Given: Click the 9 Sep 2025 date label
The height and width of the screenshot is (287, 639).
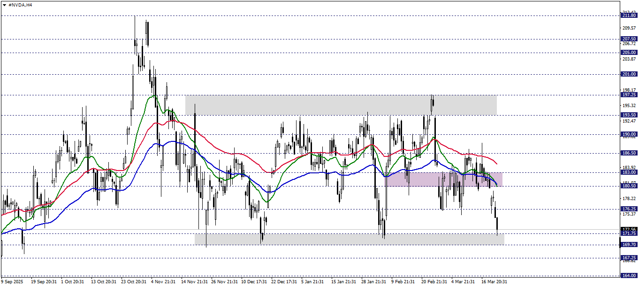Looking at the screenshot, I should 12,282.
